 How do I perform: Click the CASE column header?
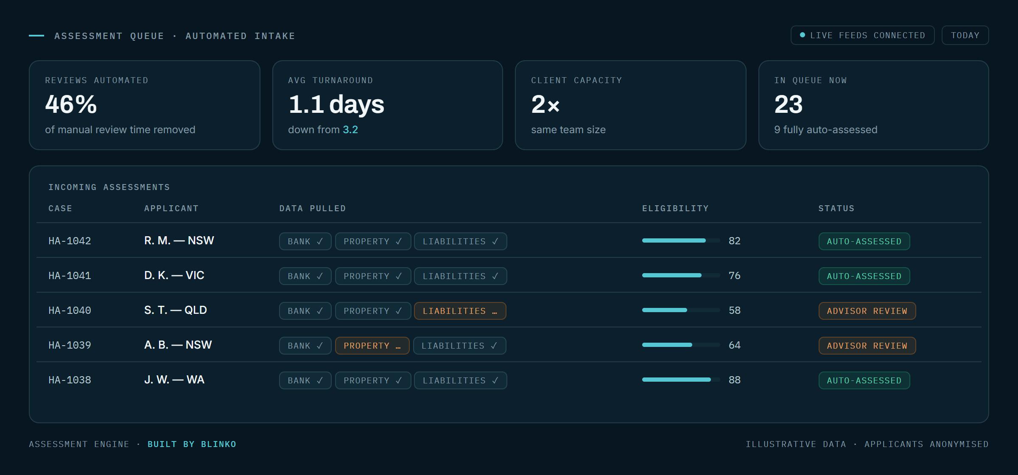pos(60,208)
